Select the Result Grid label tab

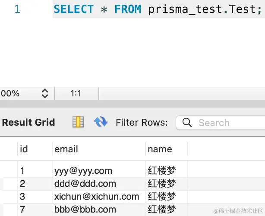(x=28, y=122)
